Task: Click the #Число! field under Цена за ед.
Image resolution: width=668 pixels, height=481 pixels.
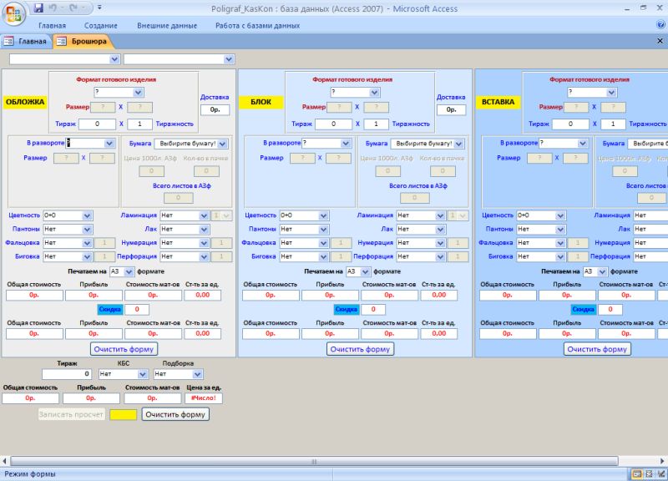Action: (203, 398)
